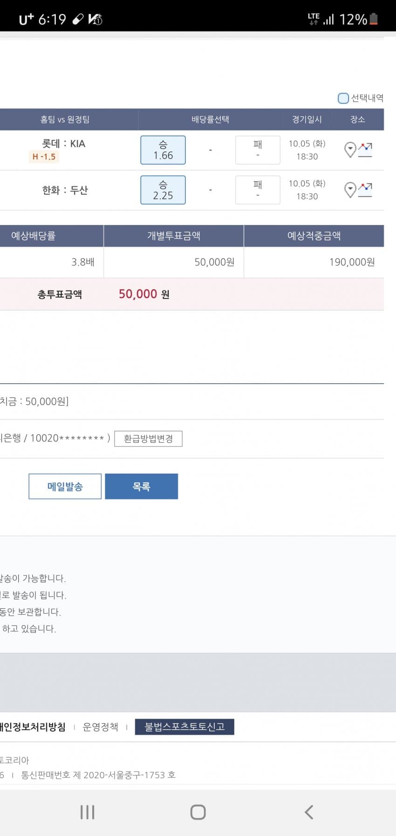This screenshot has height=836, width=396.
Task: Select 승 2.25 odds for 한화 : 두산
Action: click(x=163, y=190)
